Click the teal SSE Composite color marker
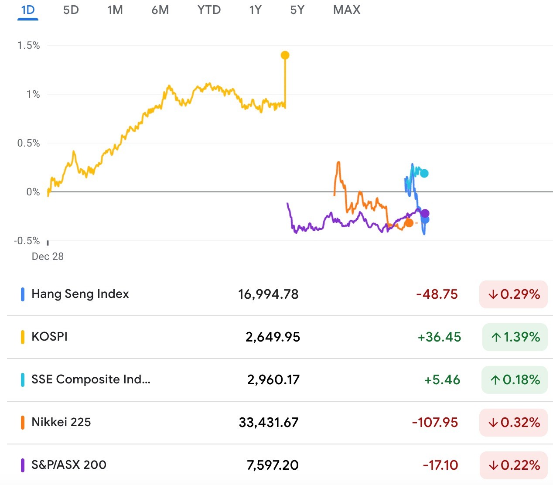 [x=23, y=380]
